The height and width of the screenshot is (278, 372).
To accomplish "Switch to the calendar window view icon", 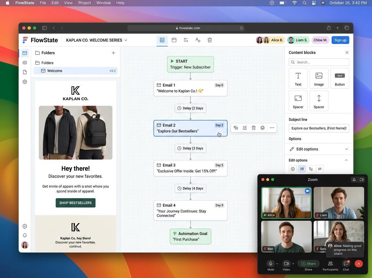I will click(174, 40).
